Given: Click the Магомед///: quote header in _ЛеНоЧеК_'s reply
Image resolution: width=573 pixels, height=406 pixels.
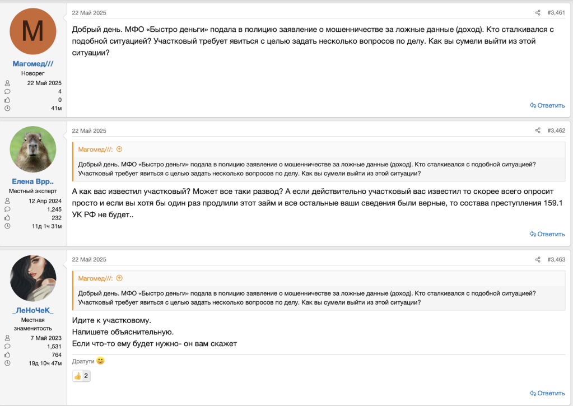Looking at the screenshot, I should coord(96,278).
